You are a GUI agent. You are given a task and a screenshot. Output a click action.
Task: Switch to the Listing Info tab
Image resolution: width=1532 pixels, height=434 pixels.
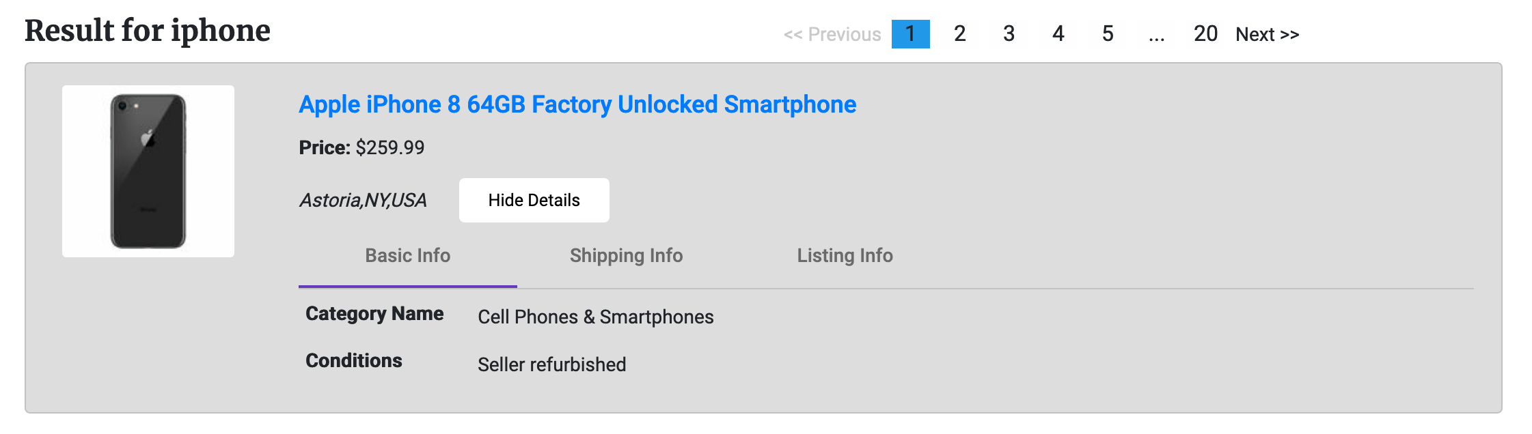click(845, 256)
